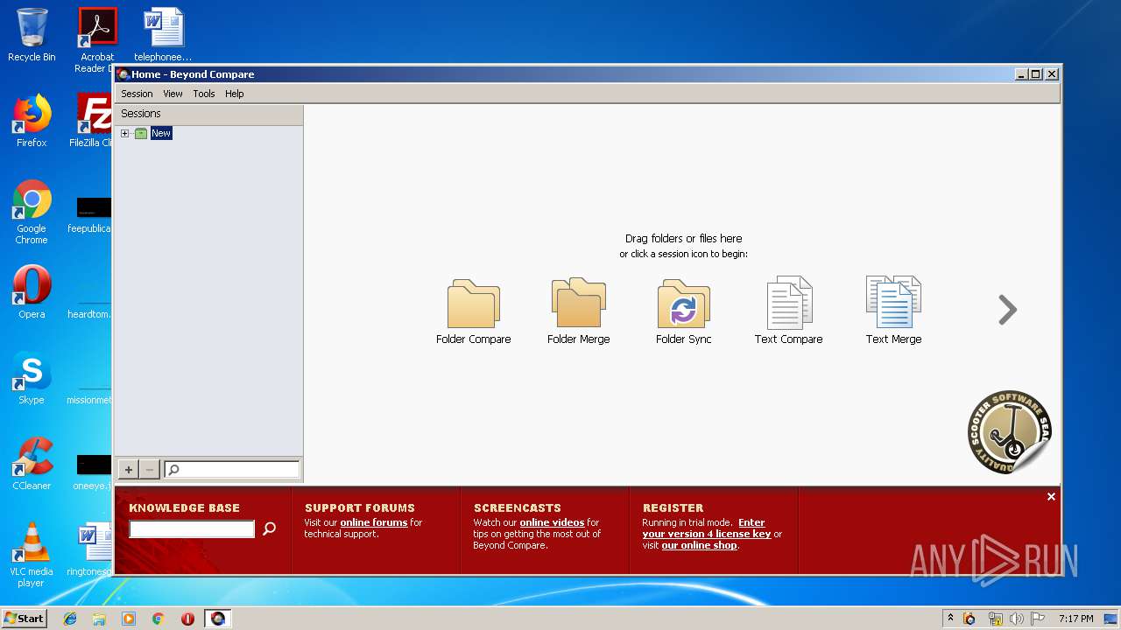
Task: Add a new session with plus button
Action: point(129,470)
